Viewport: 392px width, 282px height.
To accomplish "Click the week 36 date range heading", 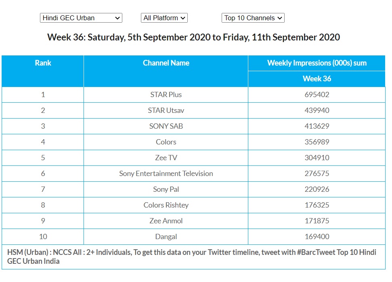I will click(193, 38).
